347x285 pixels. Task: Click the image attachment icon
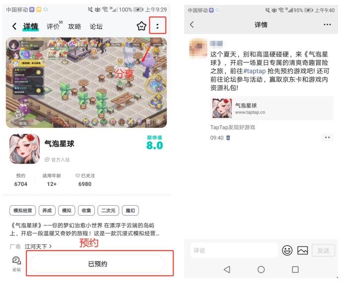(302, 250)
